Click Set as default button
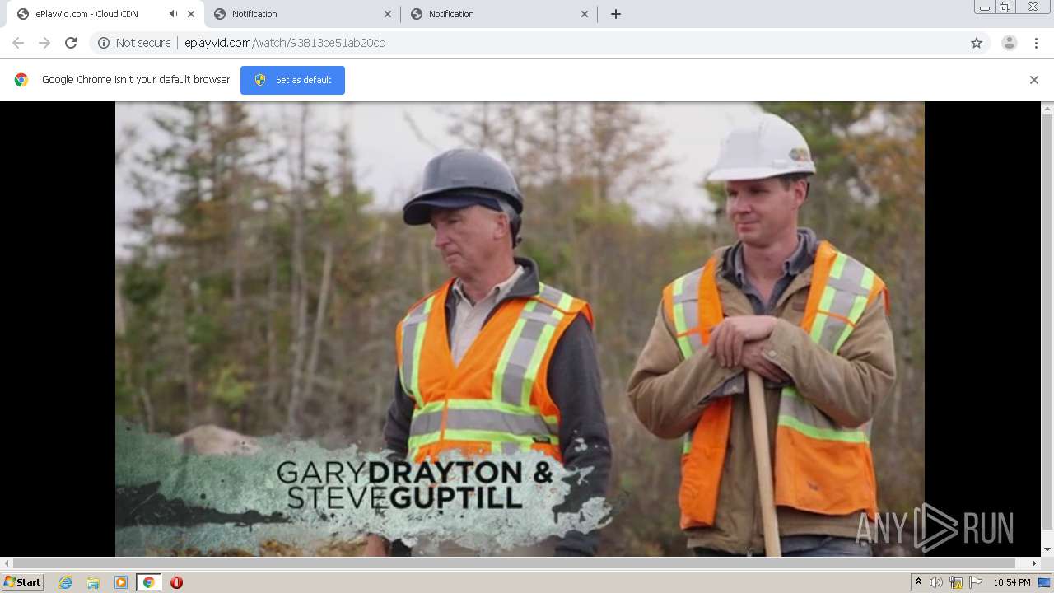Screen dimensions: 1054x593 pyautogui.click(x=292, y=80)
